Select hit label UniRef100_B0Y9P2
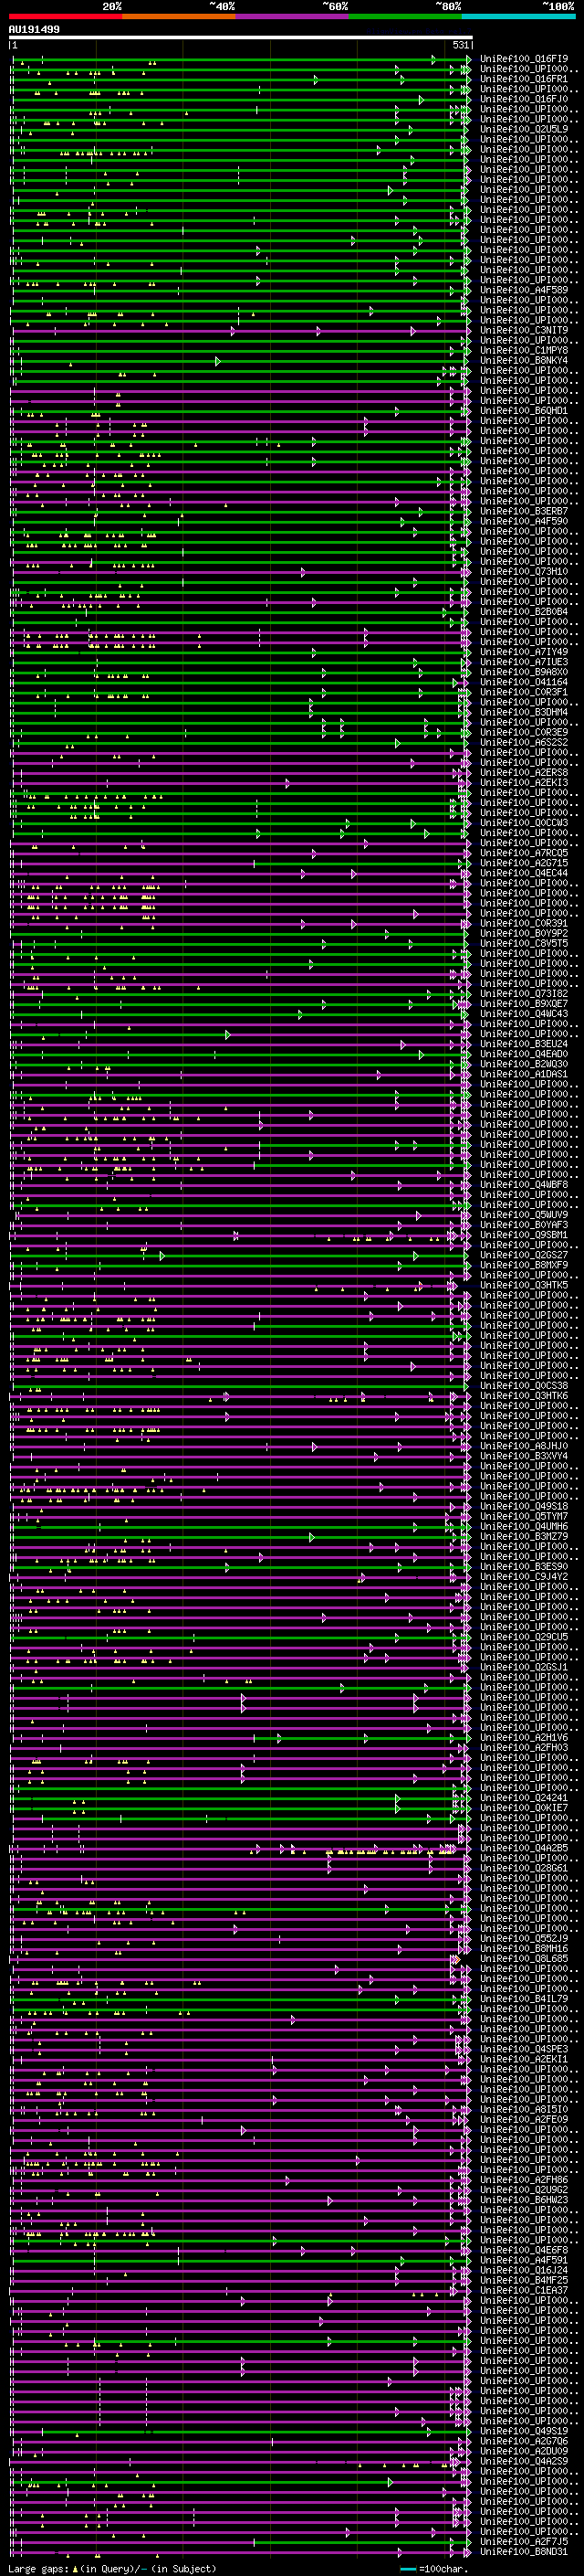584x2576 pixels. (524, 933)
